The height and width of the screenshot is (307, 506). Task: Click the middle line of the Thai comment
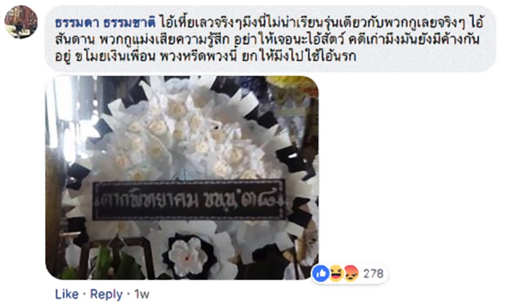[268, 39]
